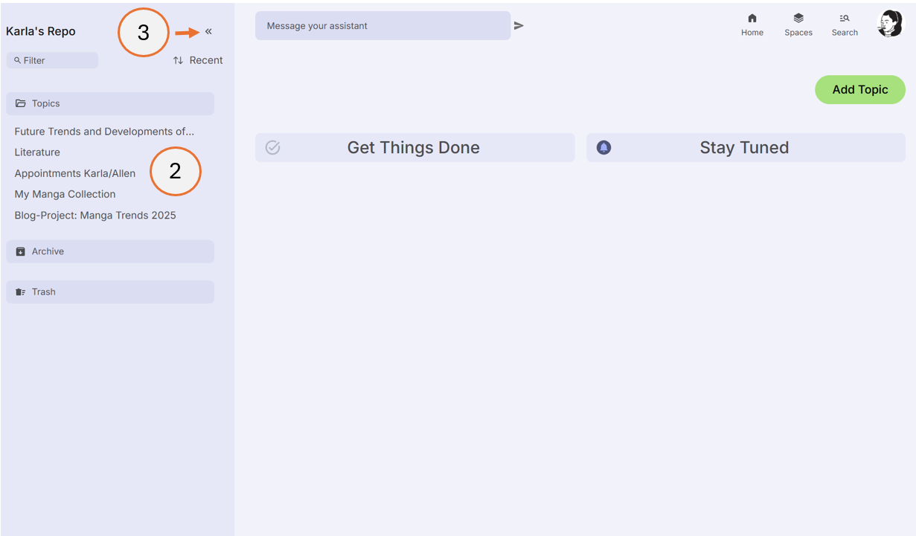The width and height of the screenshot is (916, 536).
Task: Open the Spaces icon
Action: pos(798,24)
